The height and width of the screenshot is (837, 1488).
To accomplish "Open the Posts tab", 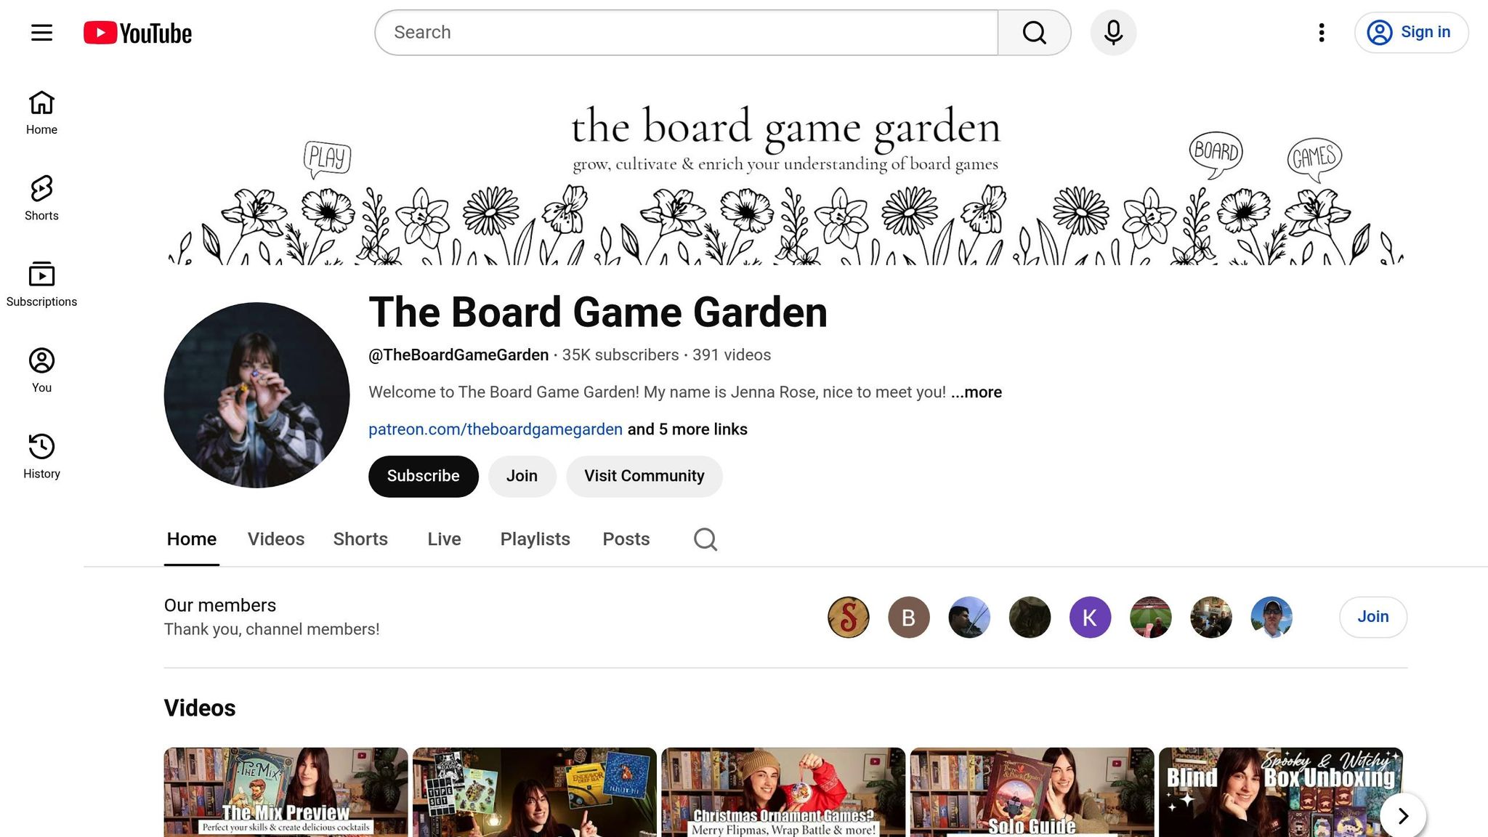I will tap(626, 539).
